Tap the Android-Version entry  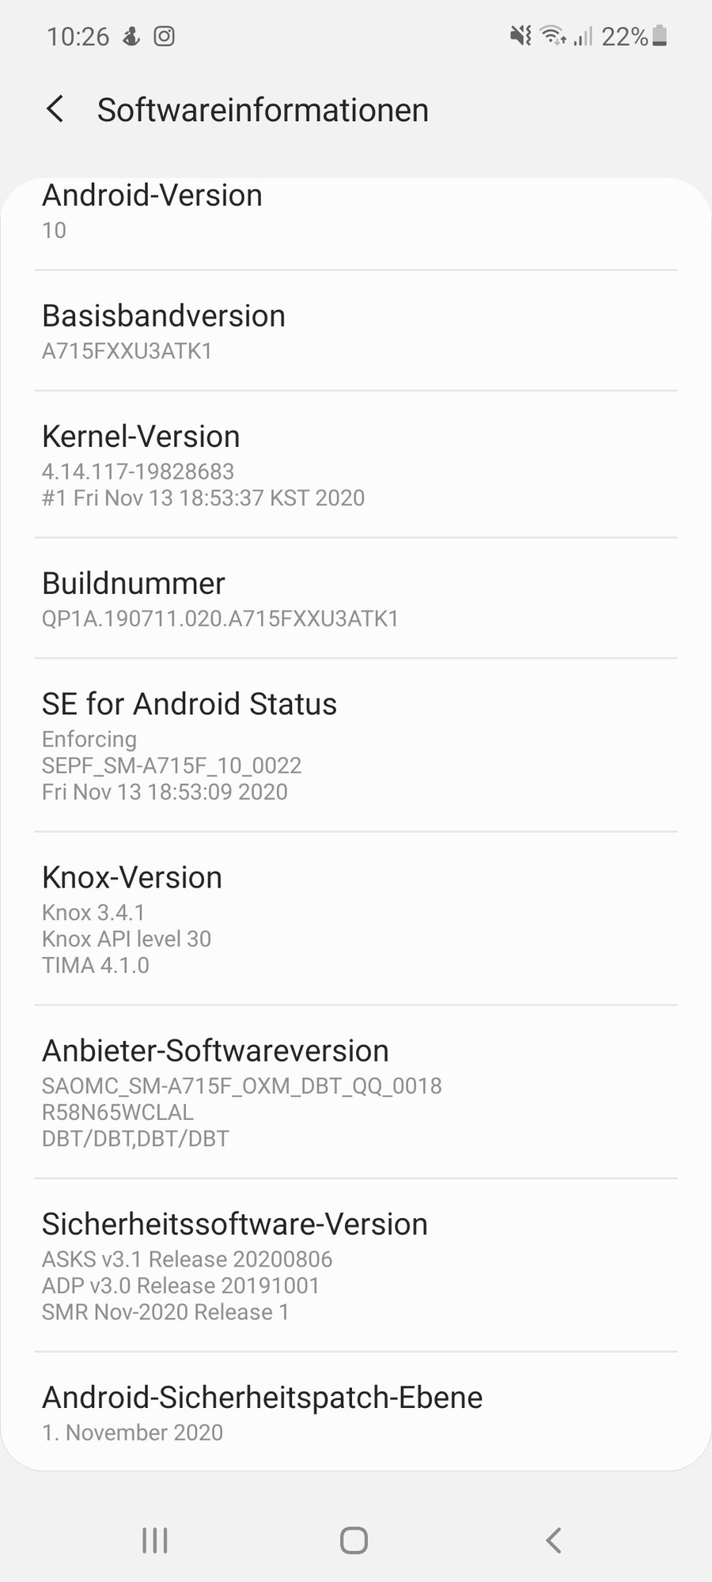[x=356, y=212]
